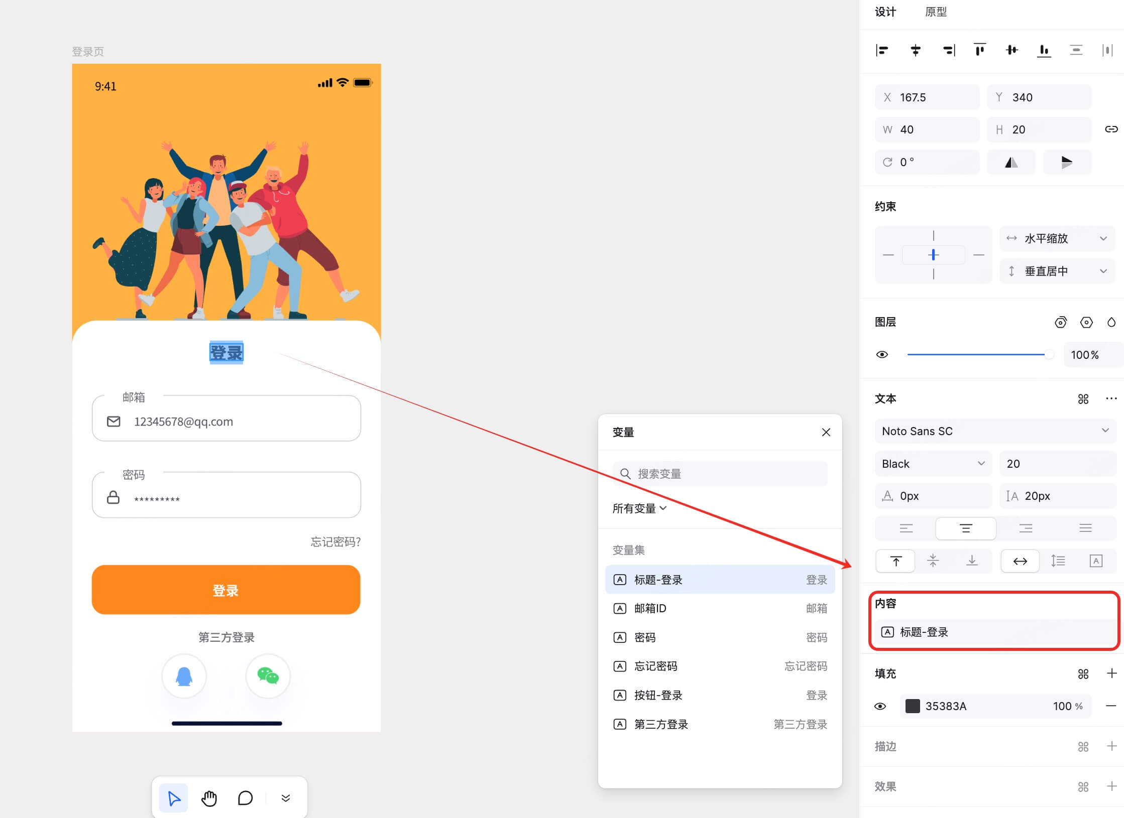Click the orange 登录 button
The height and width of the screenshot is (818, 1124).
click(x=226, y=590)
